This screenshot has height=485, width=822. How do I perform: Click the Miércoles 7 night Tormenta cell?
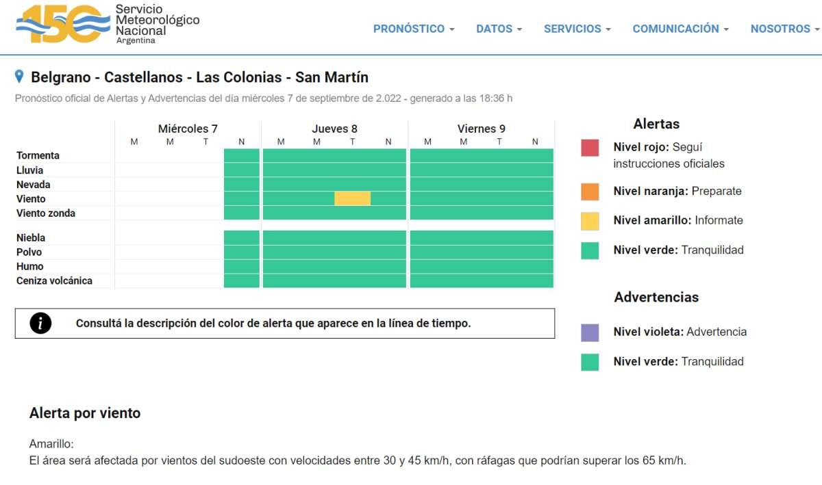point(241,155)
